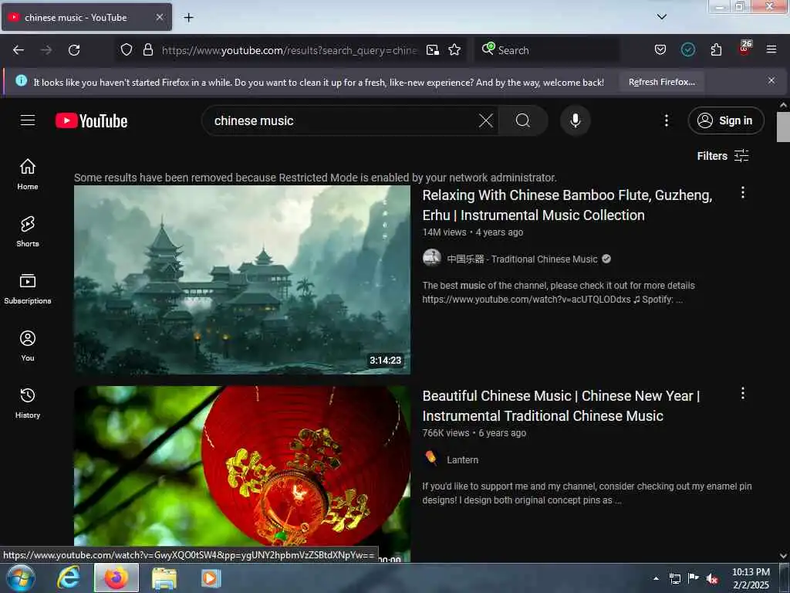Click the YouTube logo

pos(91,120)
